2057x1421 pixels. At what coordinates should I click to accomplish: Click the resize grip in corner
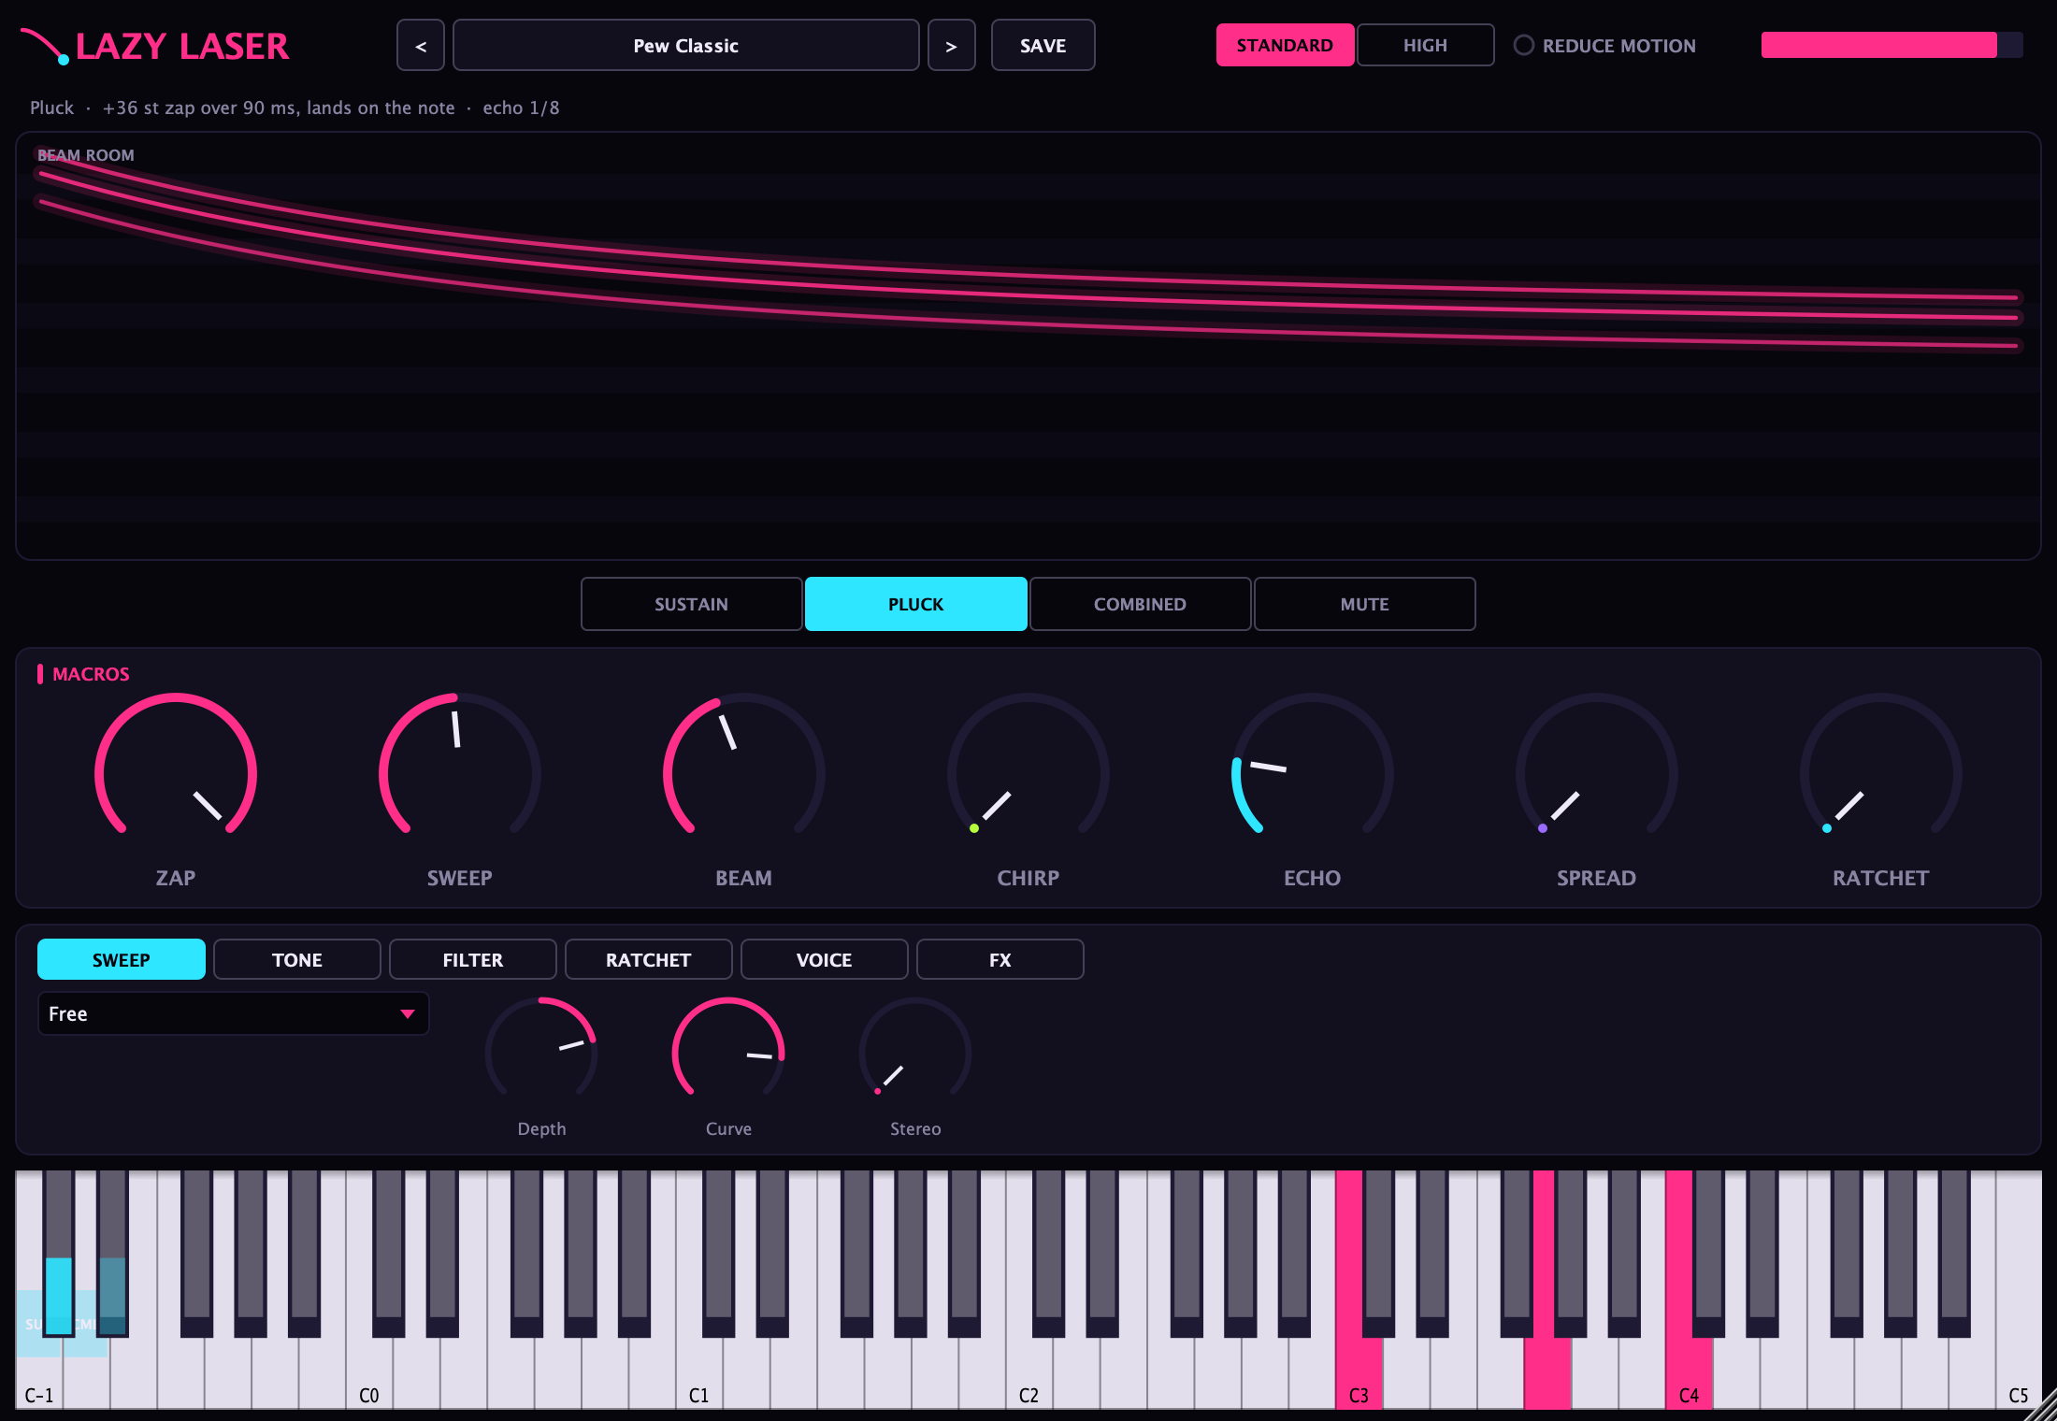coord(2041,1405)
